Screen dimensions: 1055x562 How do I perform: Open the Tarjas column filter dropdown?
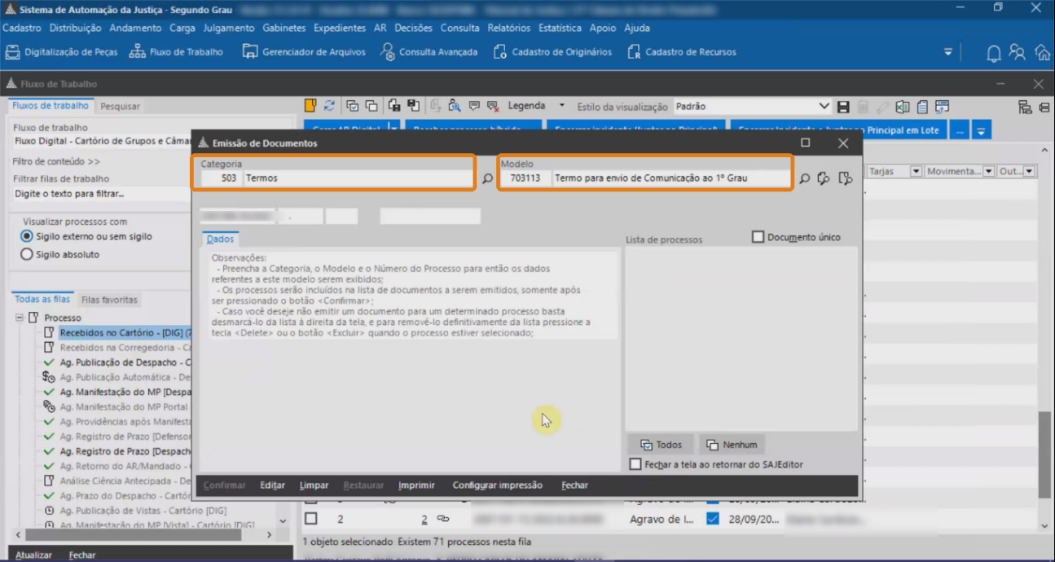[916, 171]
